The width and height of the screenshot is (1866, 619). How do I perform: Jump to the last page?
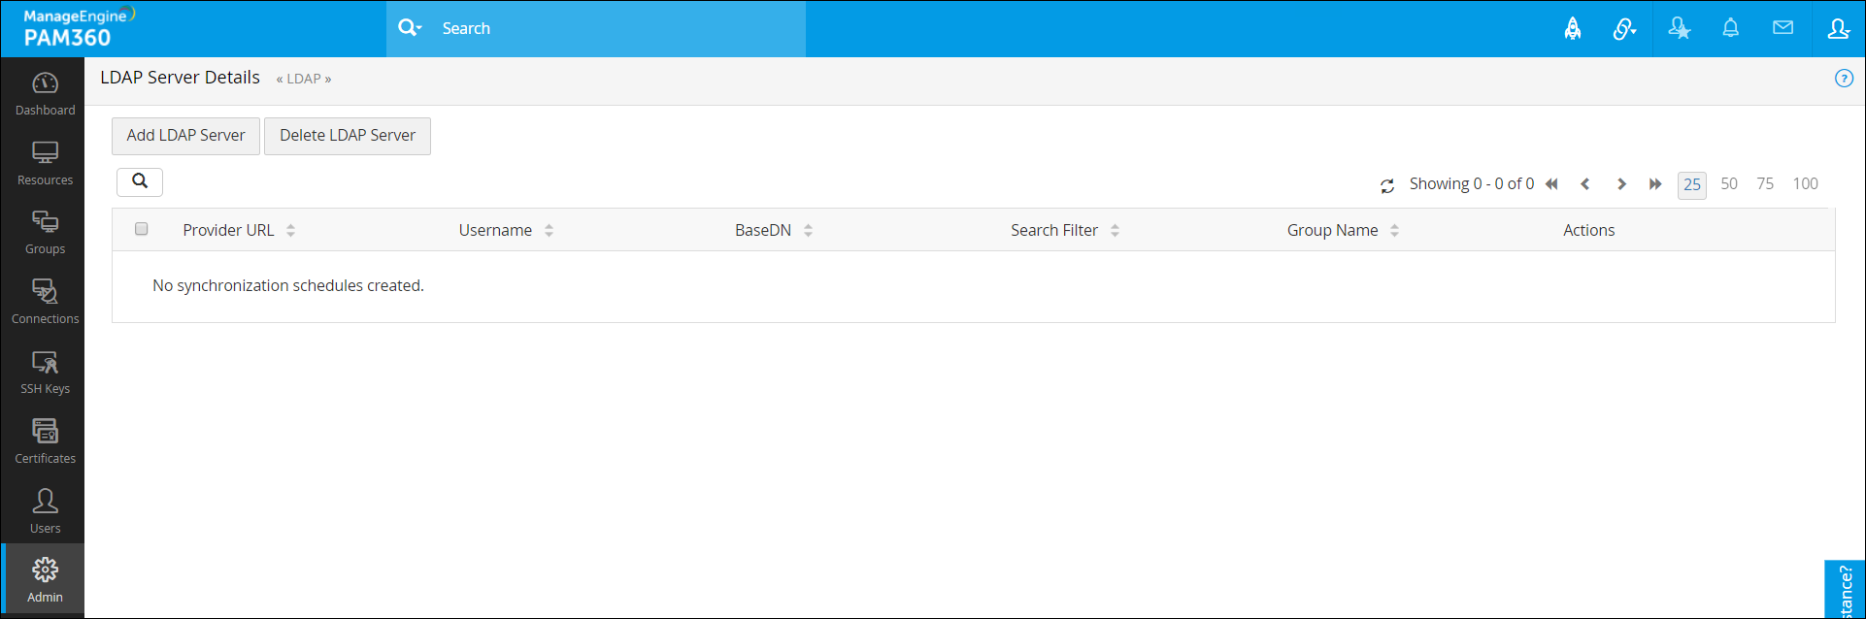(1655, 184)
